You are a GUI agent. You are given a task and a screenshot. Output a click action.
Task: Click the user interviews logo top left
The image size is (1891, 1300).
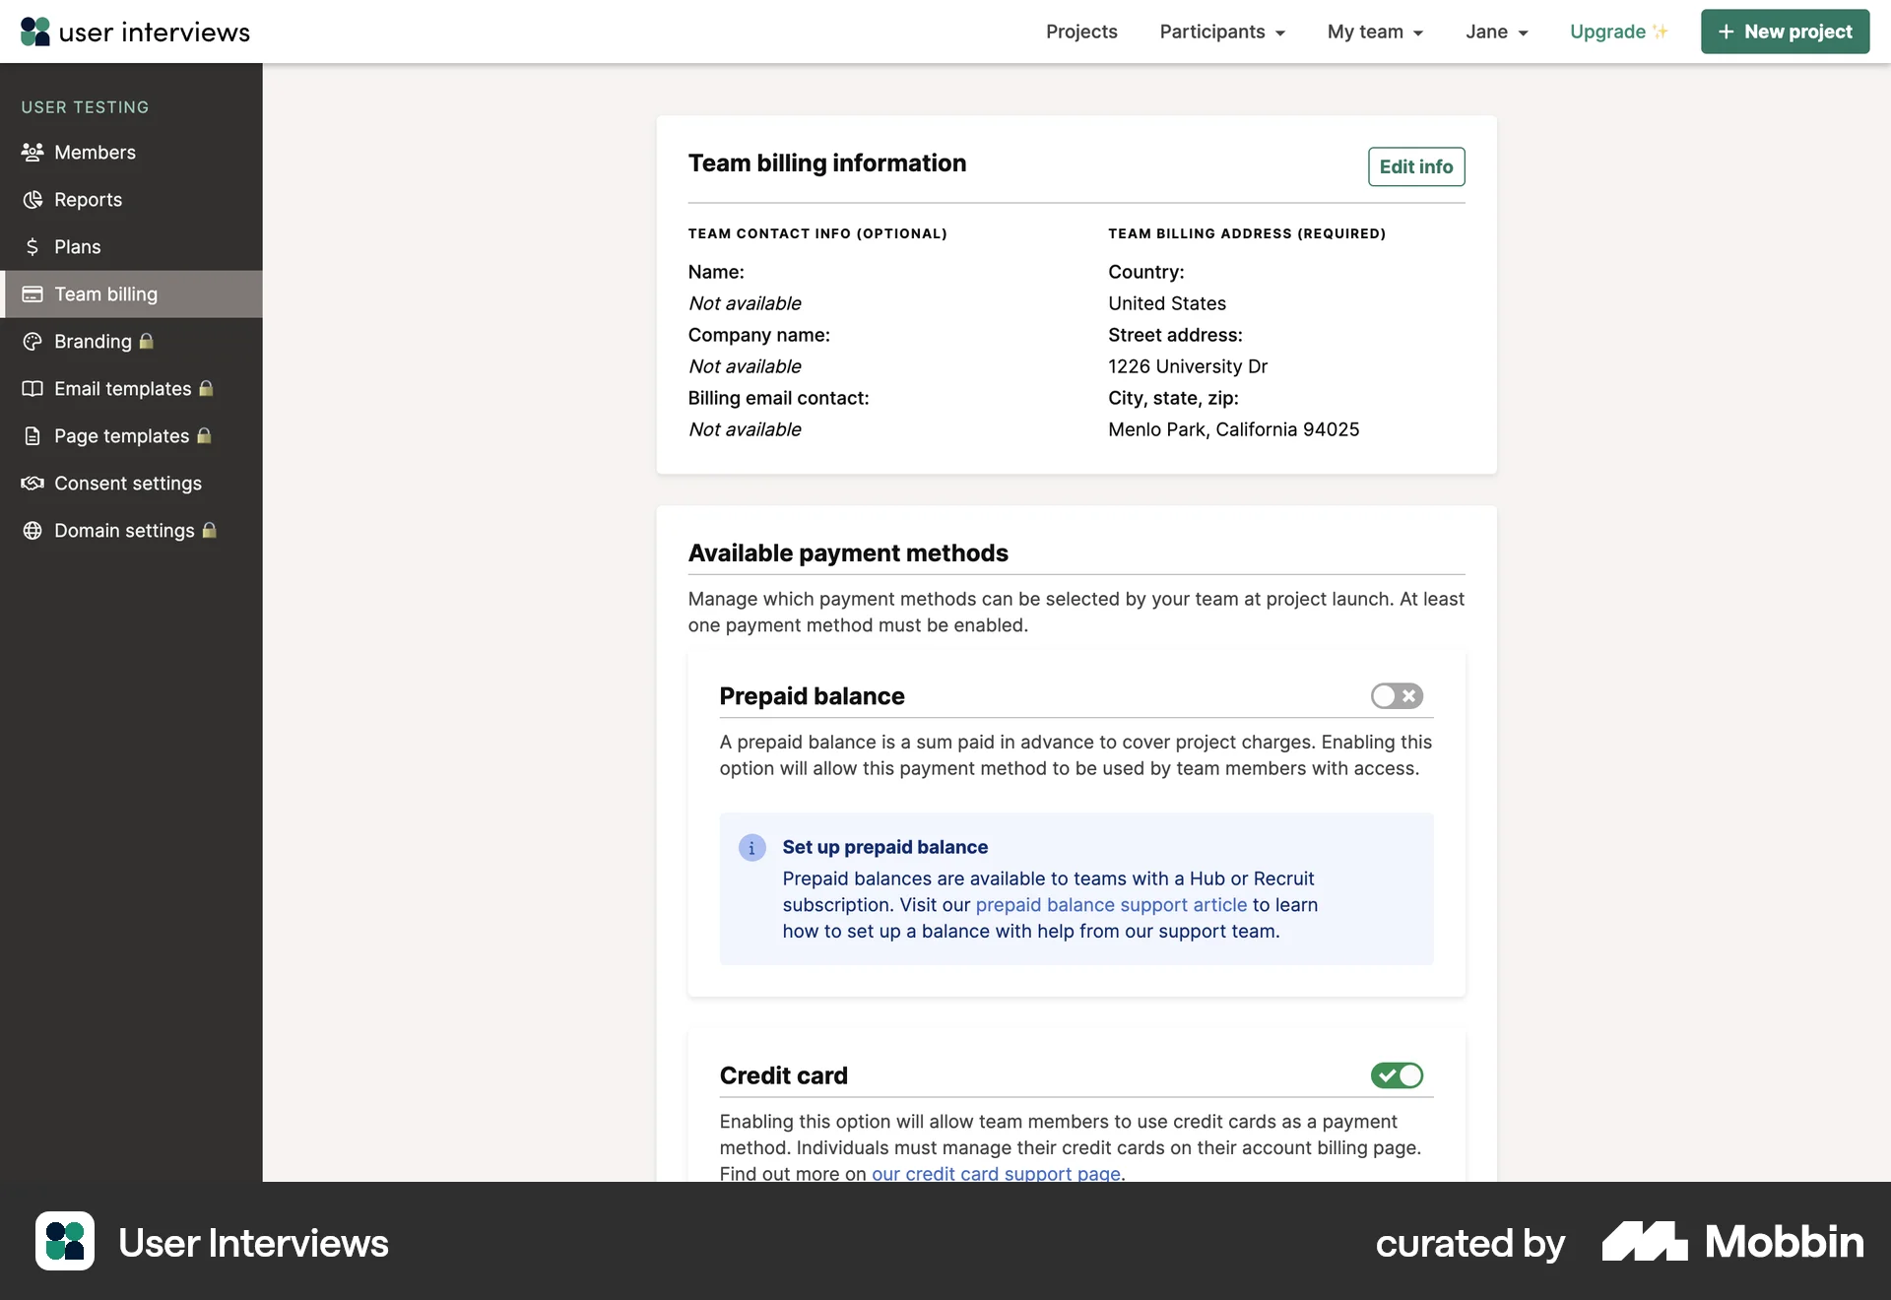point(134,32)
